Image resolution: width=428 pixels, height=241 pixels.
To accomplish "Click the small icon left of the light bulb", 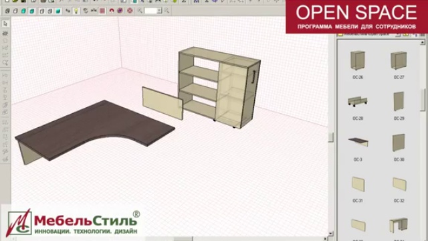I will coord(68,11).
